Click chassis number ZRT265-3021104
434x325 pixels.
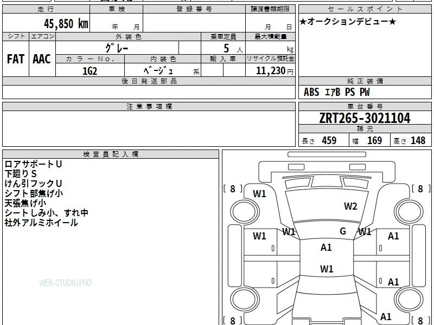pos(365,118)
